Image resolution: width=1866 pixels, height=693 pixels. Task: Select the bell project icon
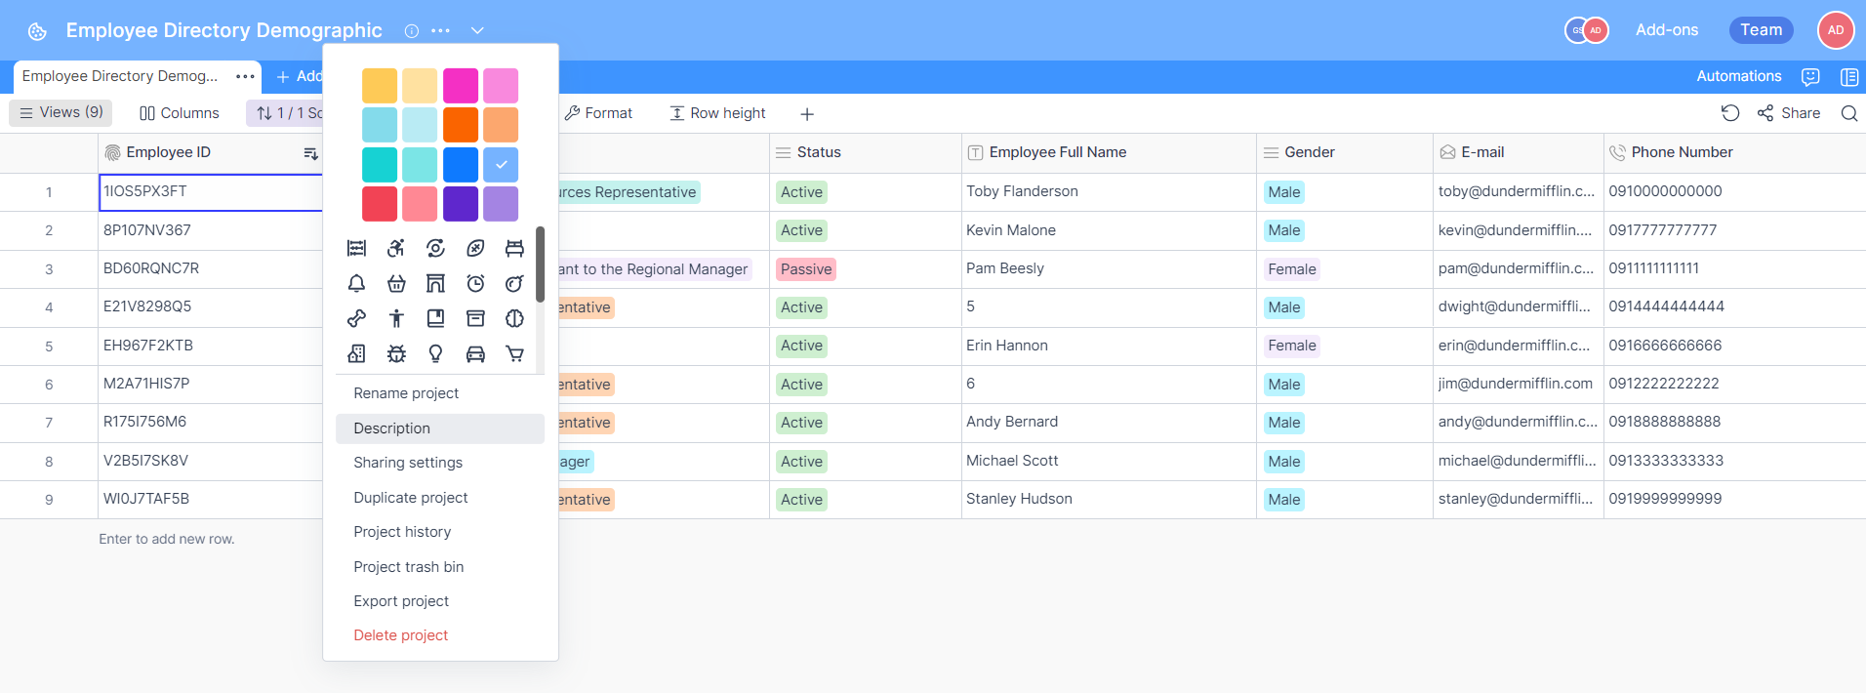tap(356, 284)
